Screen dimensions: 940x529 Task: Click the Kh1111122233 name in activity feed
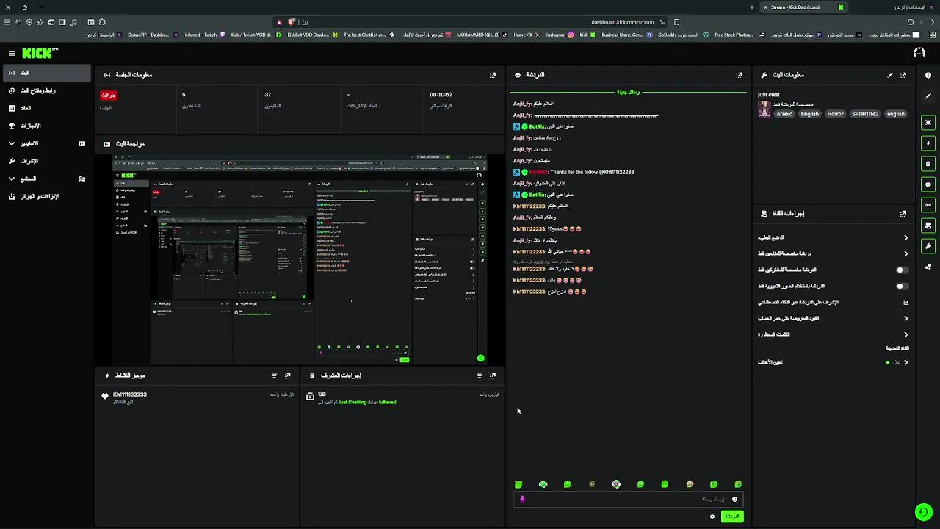click(130, 395)
